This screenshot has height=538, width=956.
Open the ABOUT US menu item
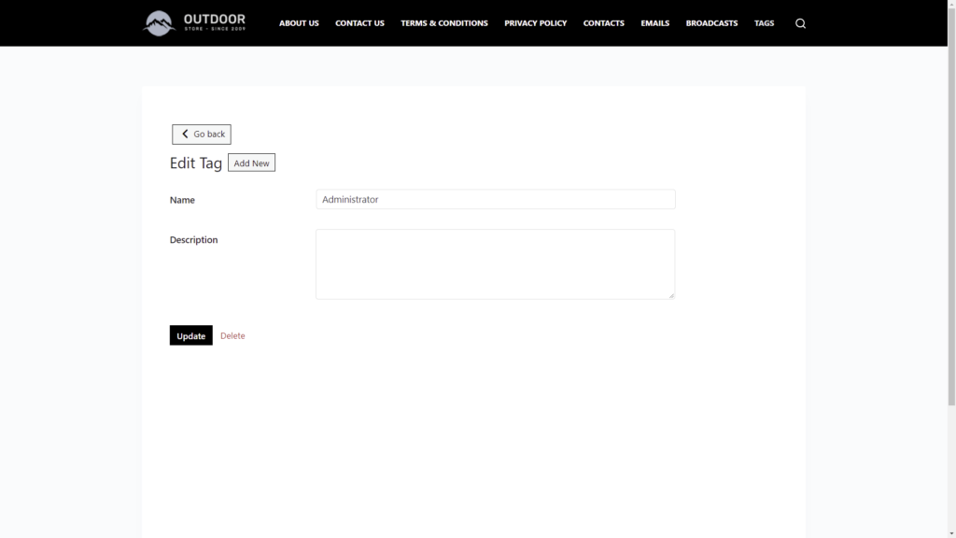[x=299, y=22]
